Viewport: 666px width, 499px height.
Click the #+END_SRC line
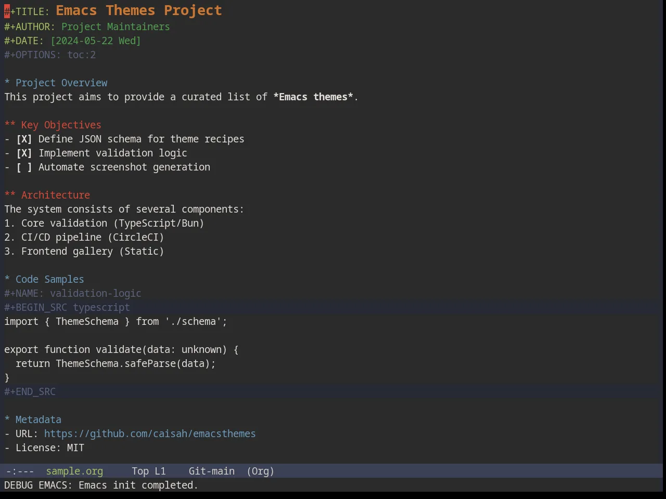pos(30,392)
